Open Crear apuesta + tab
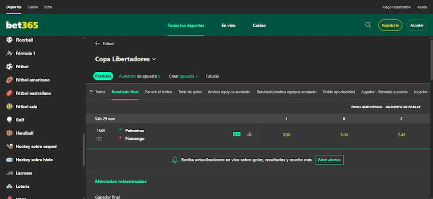This screenshot has height=199, width=433. [183, 76]
